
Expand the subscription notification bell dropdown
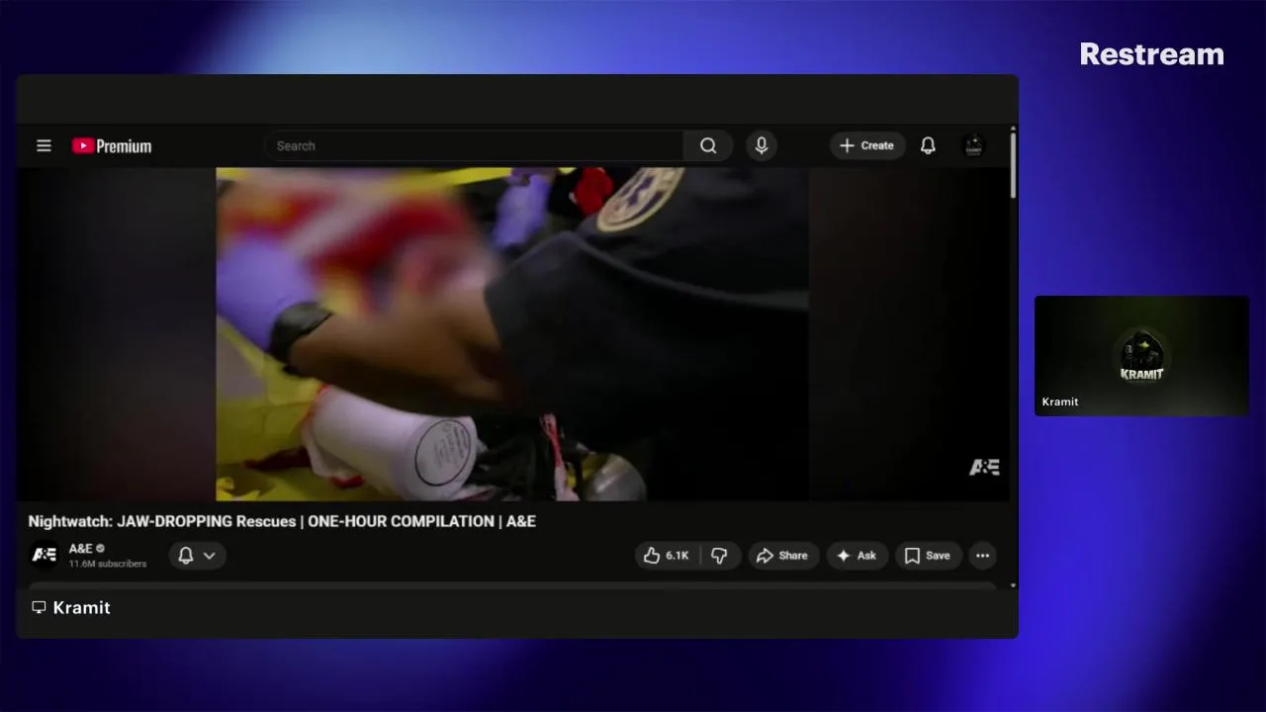[197, 556]
